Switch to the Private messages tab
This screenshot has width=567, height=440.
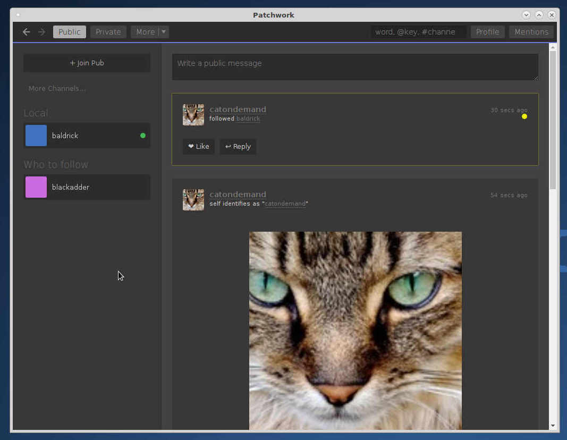point(108,32)
